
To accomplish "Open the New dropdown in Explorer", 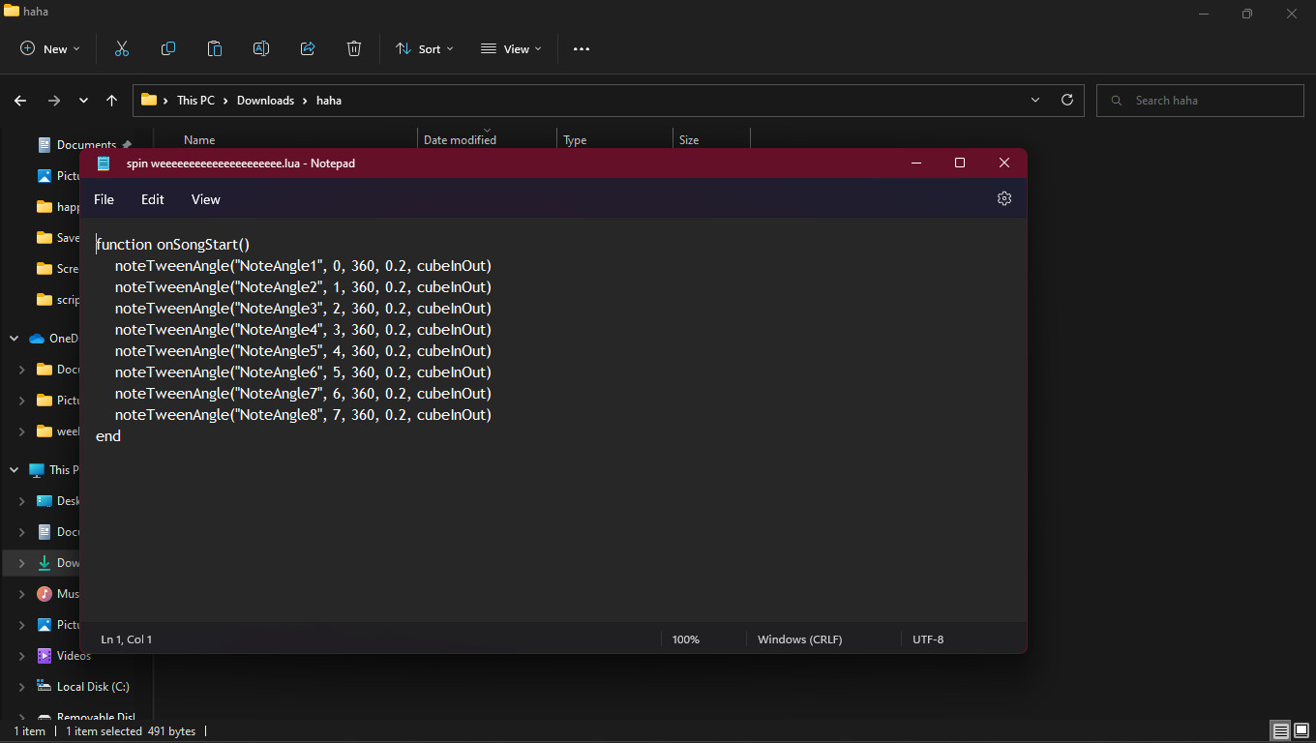I will (x=50, y=48).
